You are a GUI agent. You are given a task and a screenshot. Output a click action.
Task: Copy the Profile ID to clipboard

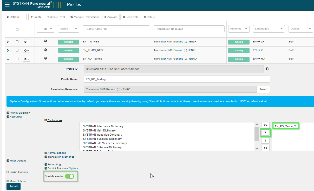pyautogui.click(x=267, y=69)
